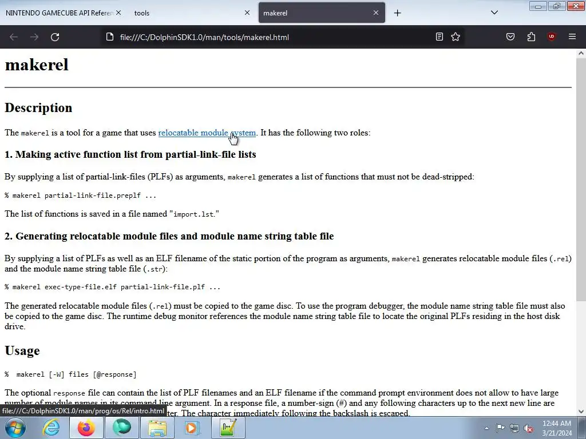
Task: Click the page vertical scrollbar thumb
Action: tap(581, 179)
